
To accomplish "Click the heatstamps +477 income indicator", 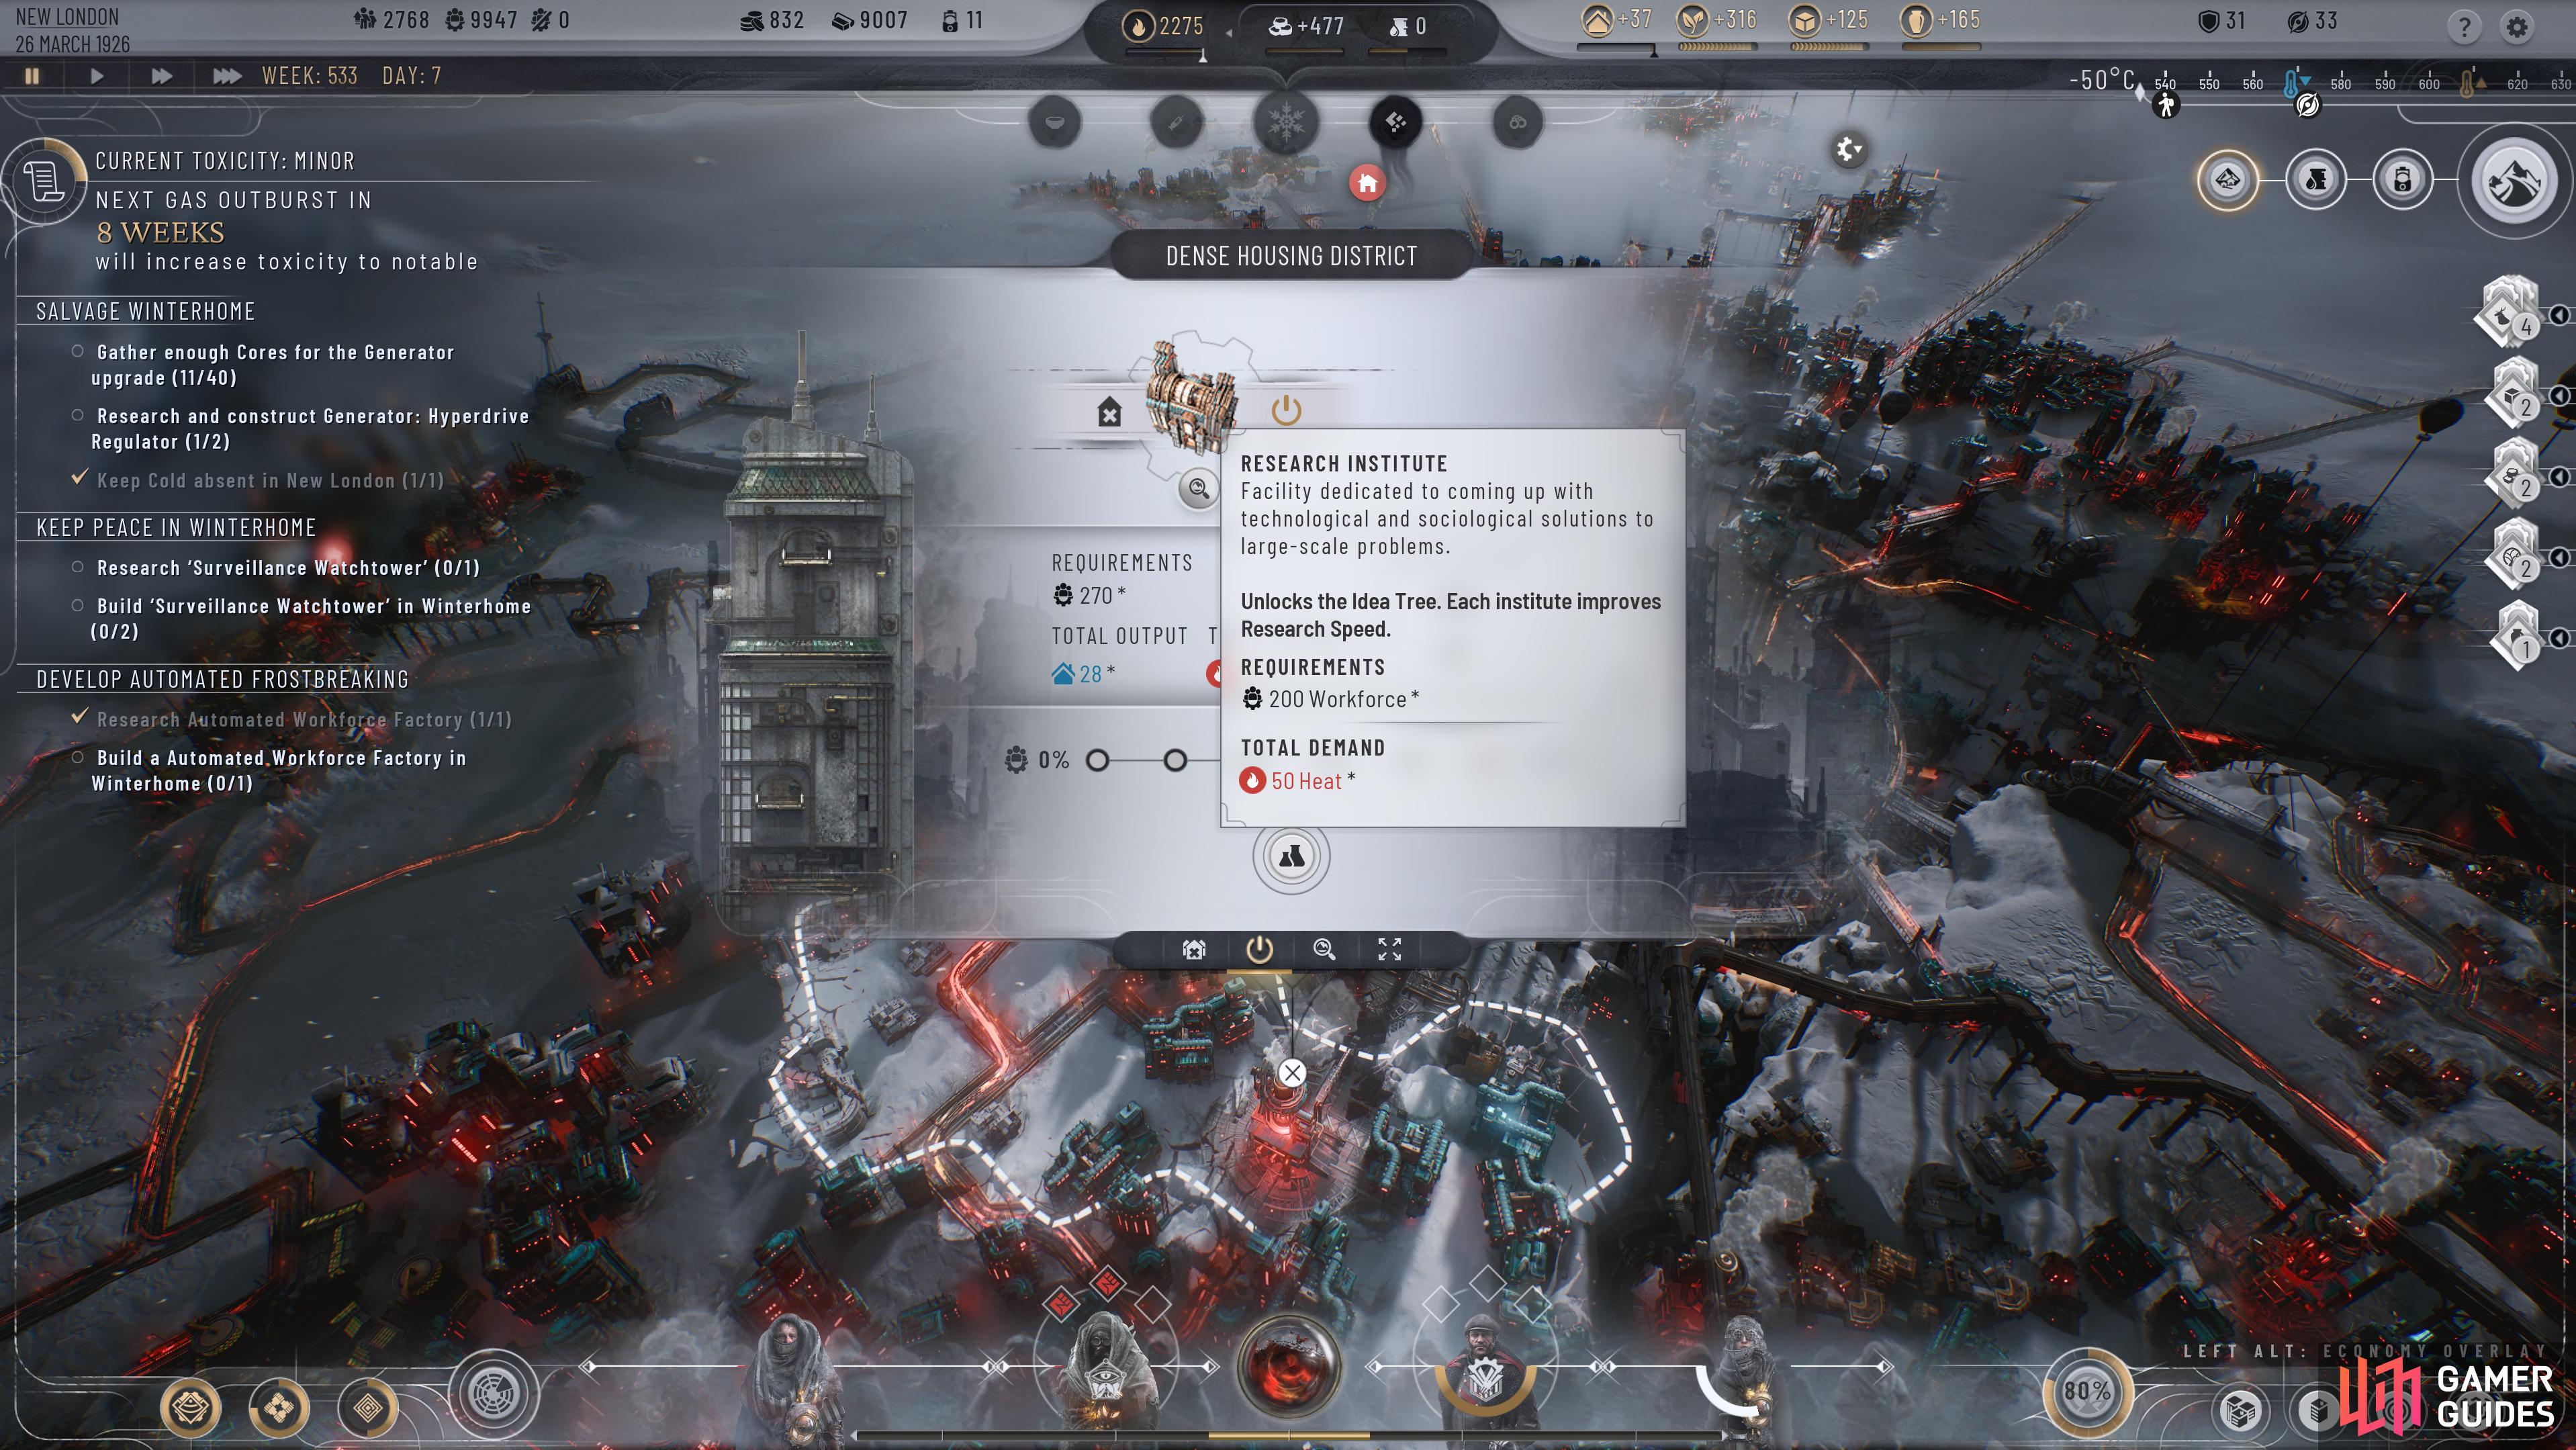I will (1306, 26).
